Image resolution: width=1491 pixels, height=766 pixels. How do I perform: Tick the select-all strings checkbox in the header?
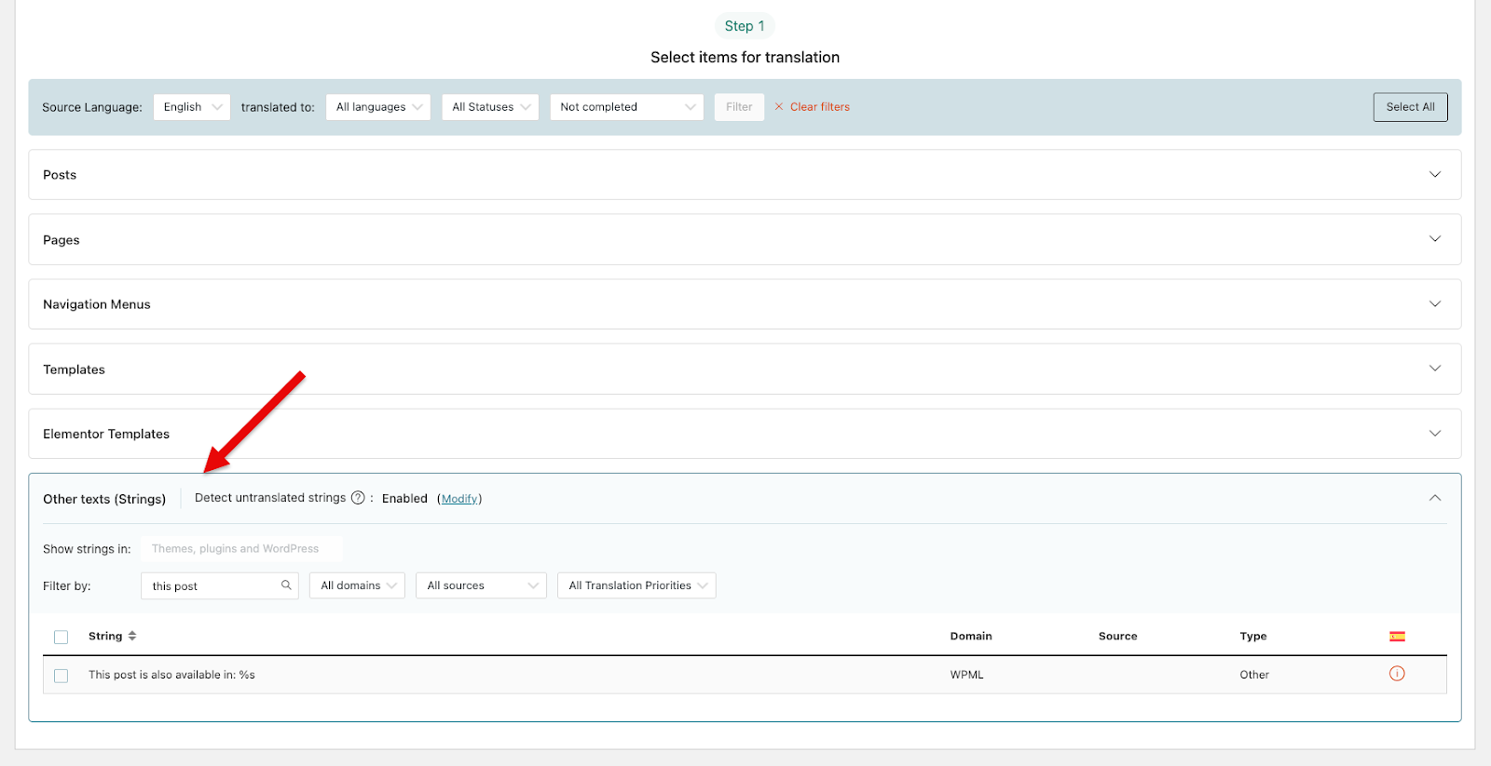click(x=62, y=638)
